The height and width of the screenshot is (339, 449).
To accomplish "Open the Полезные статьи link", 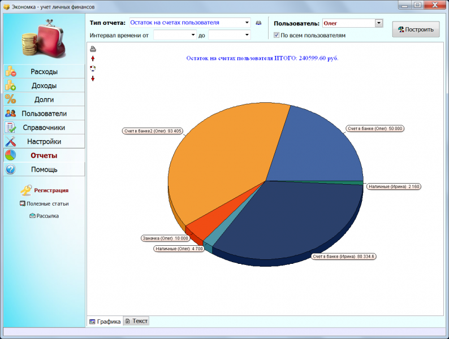I will [x=48, y=204].
